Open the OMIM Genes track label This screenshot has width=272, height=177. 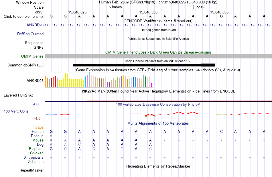[x=32, y=56]
